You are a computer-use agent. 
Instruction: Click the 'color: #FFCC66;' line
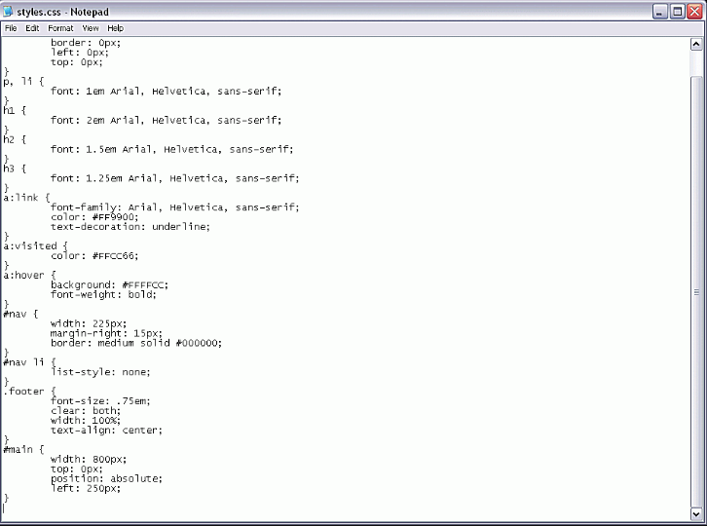pyautogui.click(x=94, y=256)
